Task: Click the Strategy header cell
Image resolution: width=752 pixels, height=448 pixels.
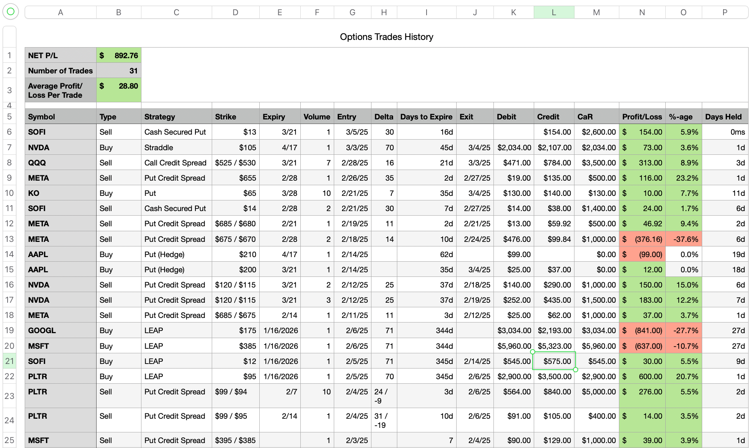Action: 176,117
